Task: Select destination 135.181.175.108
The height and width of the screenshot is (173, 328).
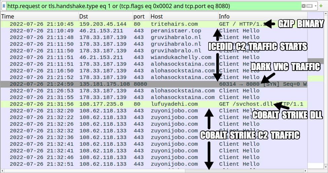Action: (104, 84)
